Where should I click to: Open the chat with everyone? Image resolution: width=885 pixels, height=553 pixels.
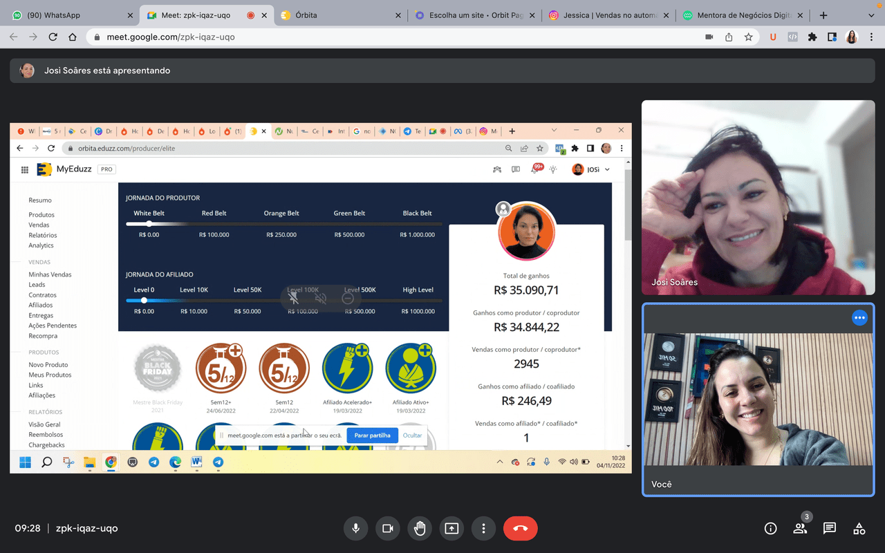(830, 528)
